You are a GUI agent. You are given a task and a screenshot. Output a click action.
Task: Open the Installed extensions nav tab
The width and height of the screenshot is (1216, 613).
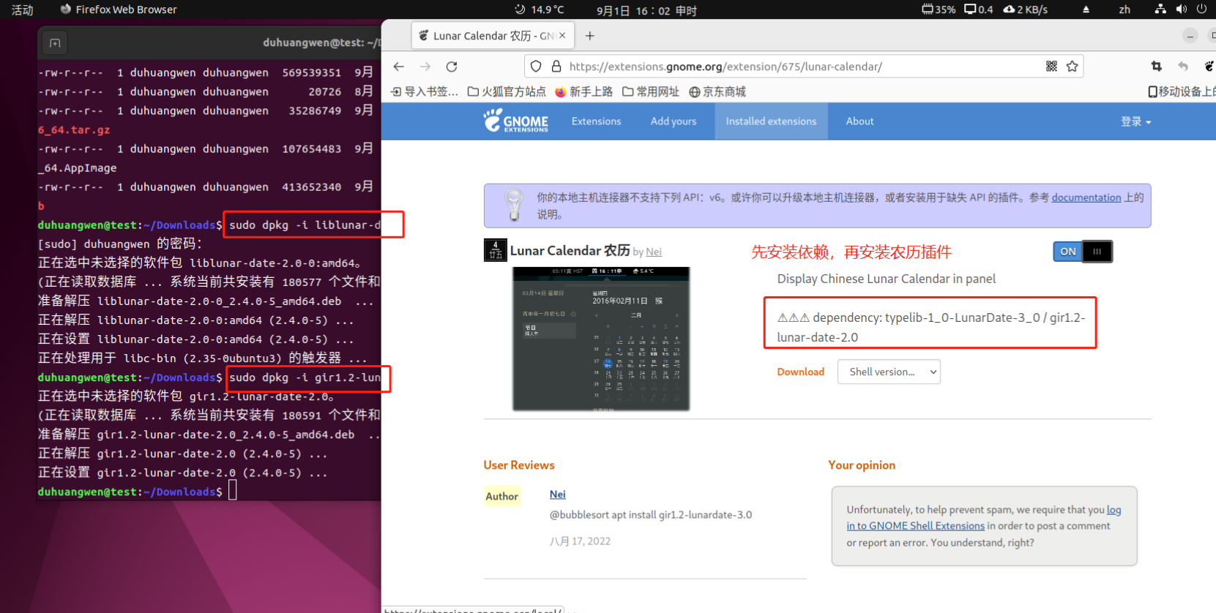[771, 121]
